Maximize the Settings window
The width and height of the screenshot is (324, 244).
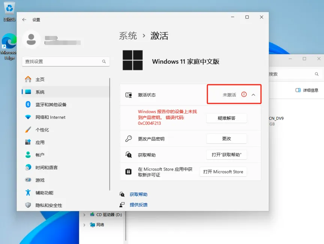coord(247,17)
